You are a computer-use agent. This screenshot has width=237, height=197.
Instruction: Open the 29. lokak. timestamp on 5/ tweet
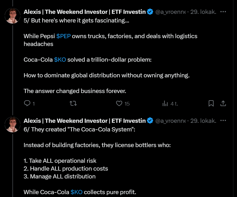point(203,12)
